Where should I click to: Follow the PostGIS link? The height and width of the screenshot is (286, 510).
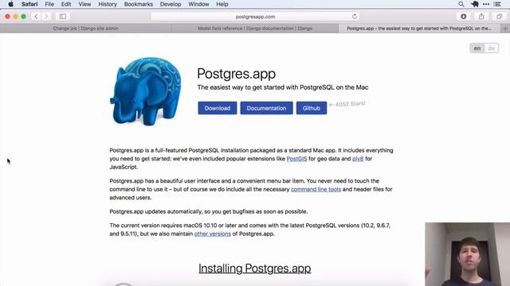coord(296,159)
